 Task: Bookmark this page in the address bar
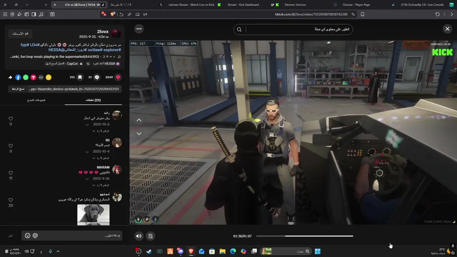tap(362, 14)
